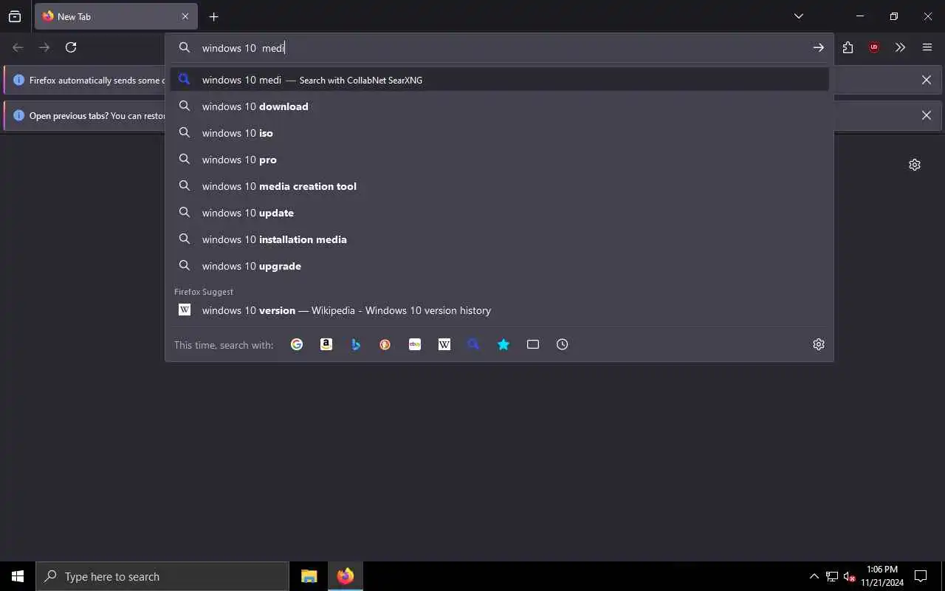The width and height of the screenshot is (945, 591).
Task: Go forward one page
Action: (44, 47)
